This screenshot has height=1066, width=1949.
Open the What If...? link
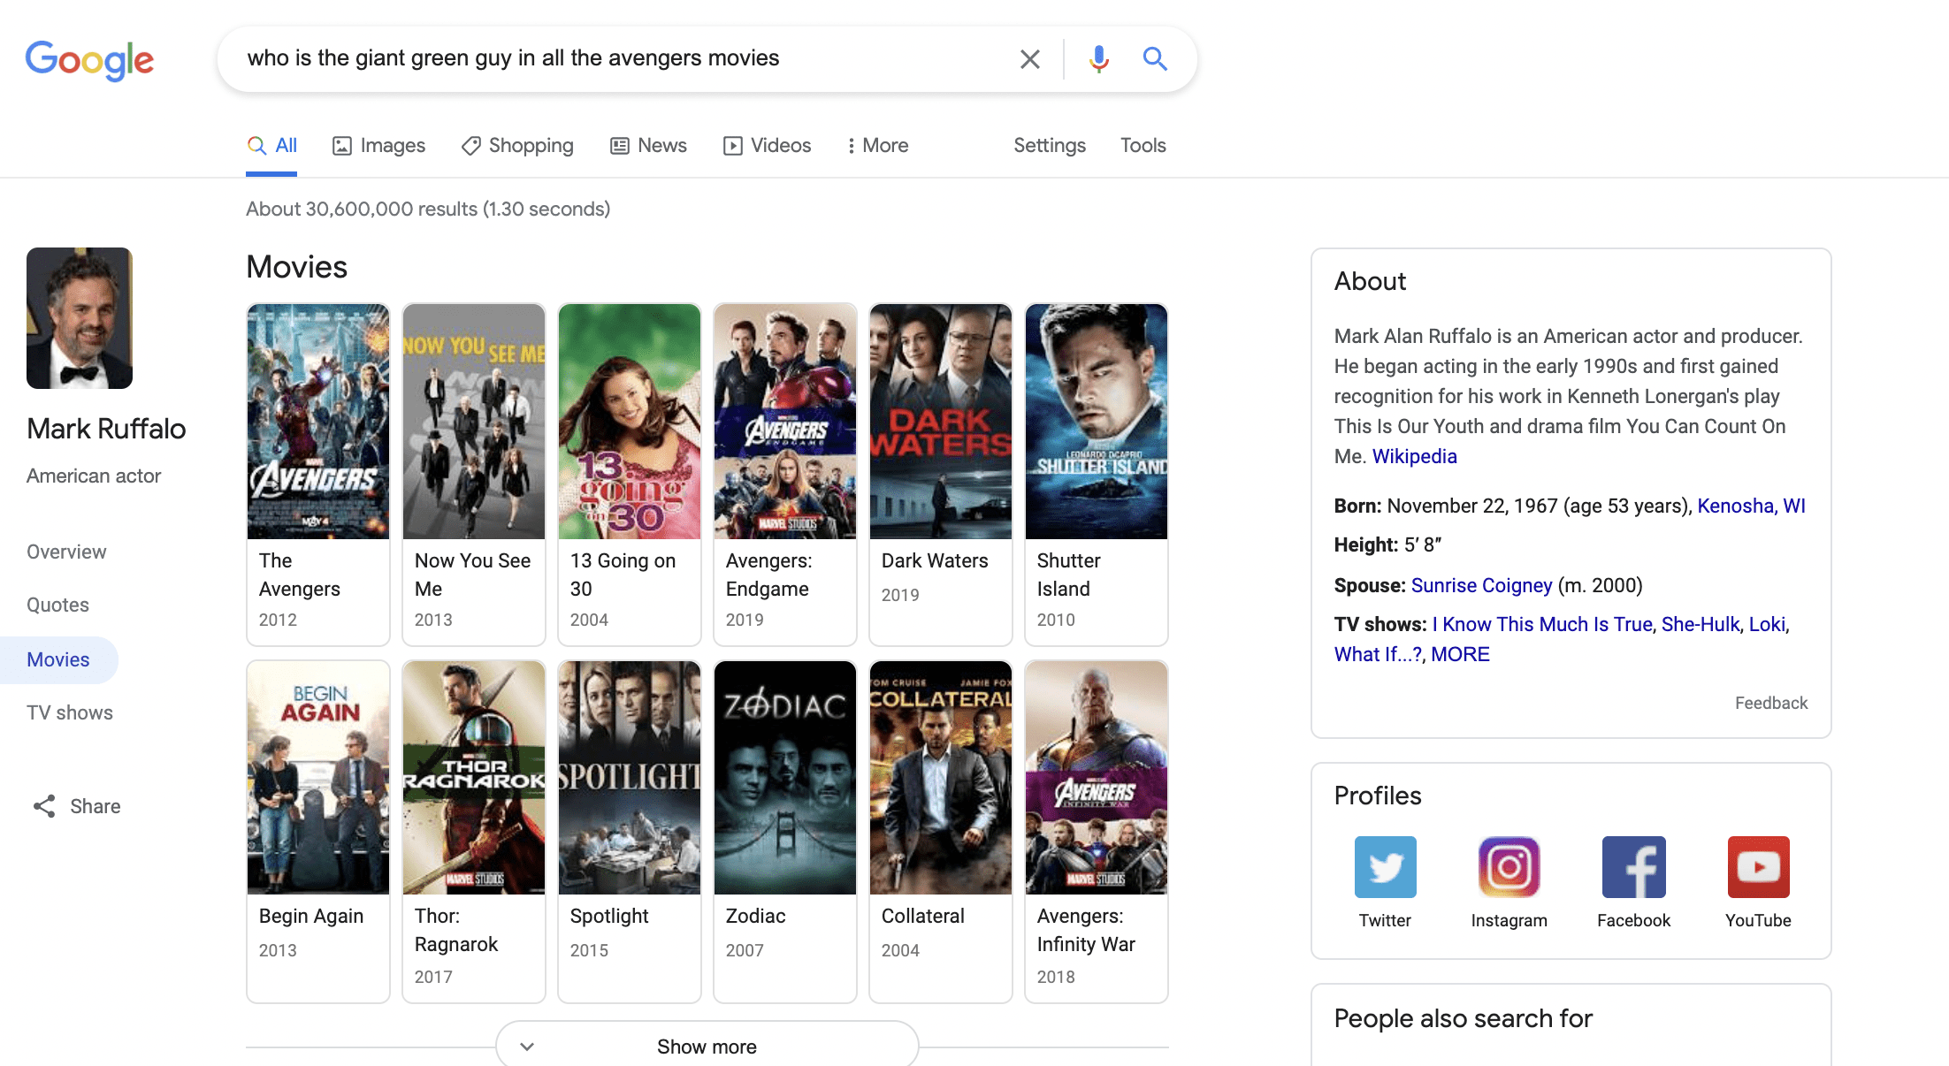[x=1378, y=654]
